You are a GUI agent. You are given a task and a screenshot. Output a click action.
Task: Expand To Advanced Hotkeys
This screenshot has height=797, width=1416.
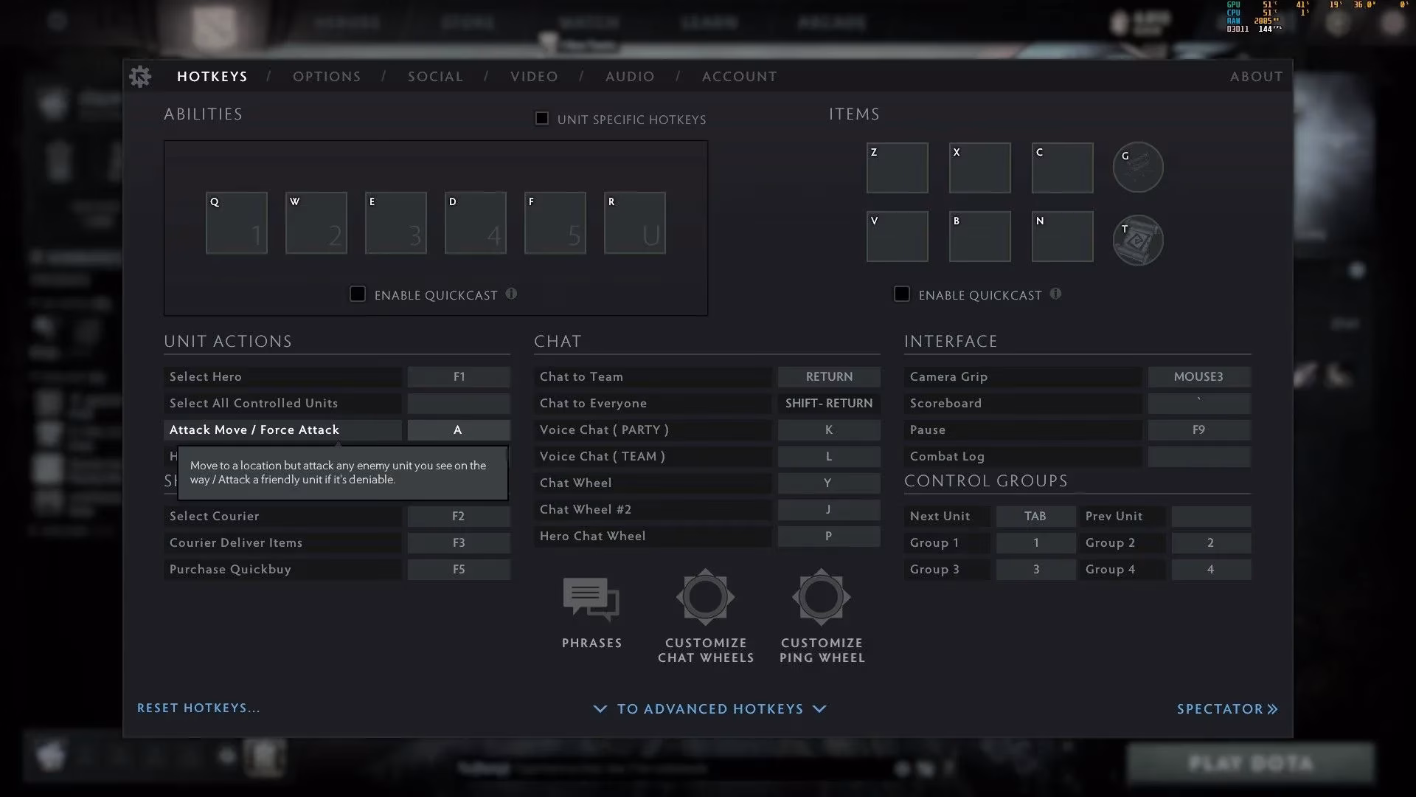point(709,708)
